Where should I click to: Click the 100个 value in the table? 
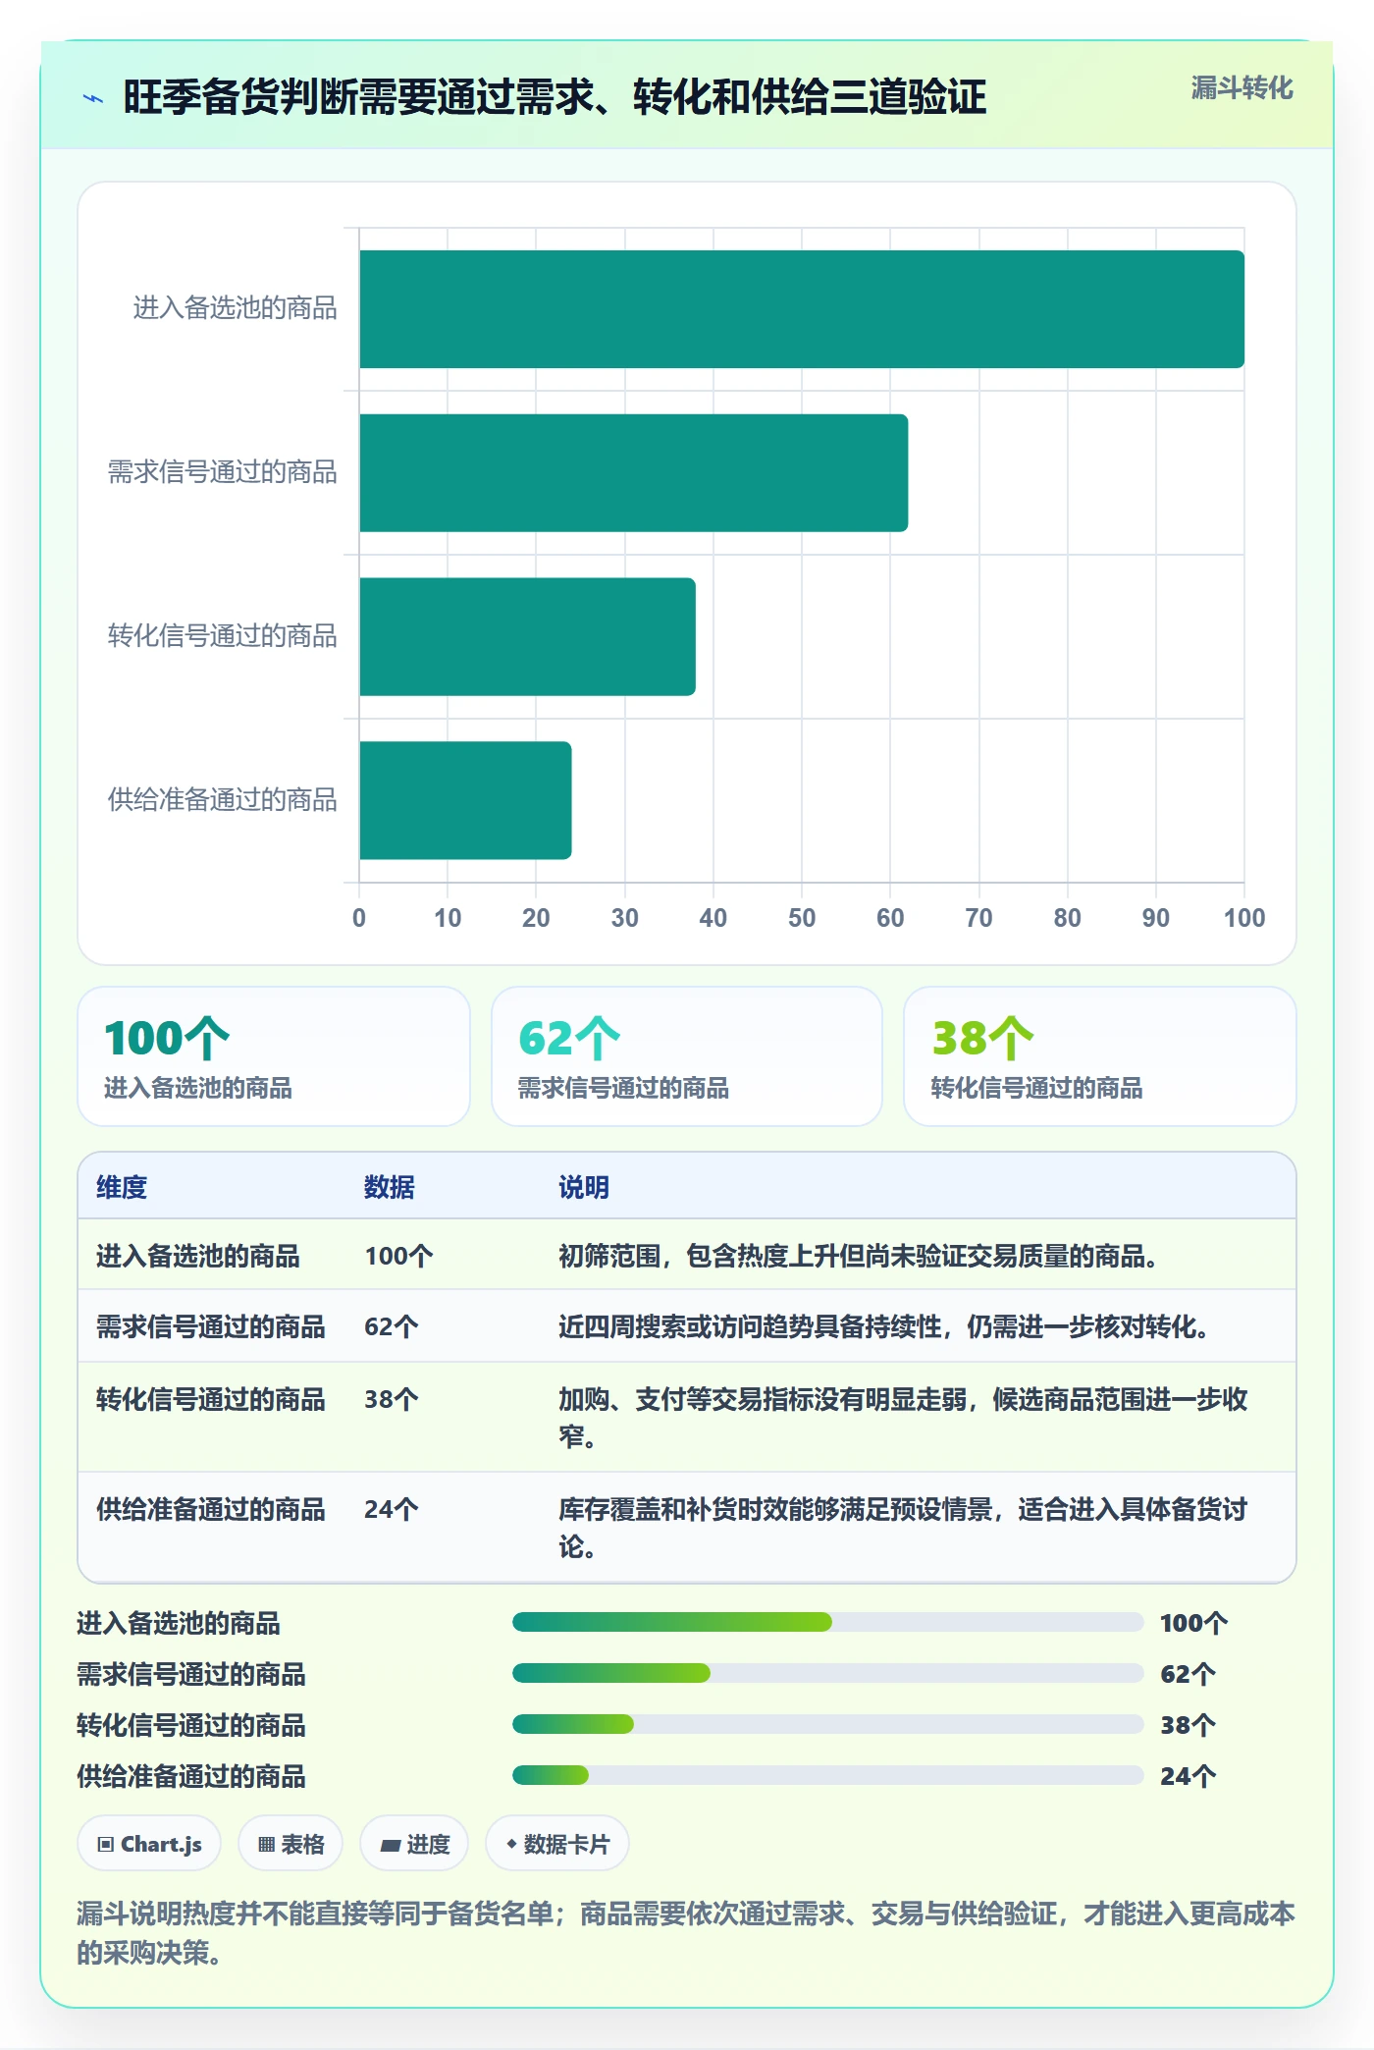[x=398, y=1256]
